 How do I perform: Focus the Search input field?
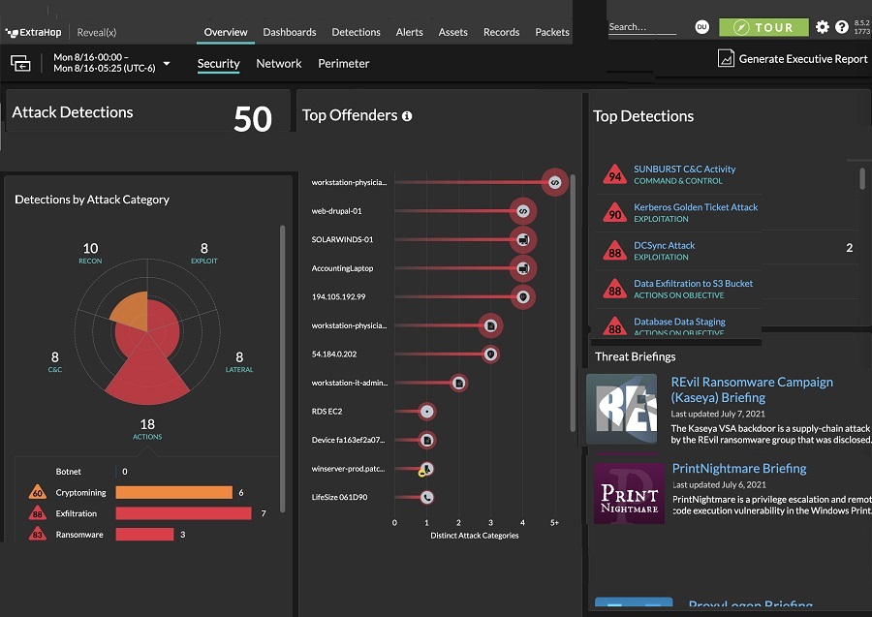coord(642,27)
